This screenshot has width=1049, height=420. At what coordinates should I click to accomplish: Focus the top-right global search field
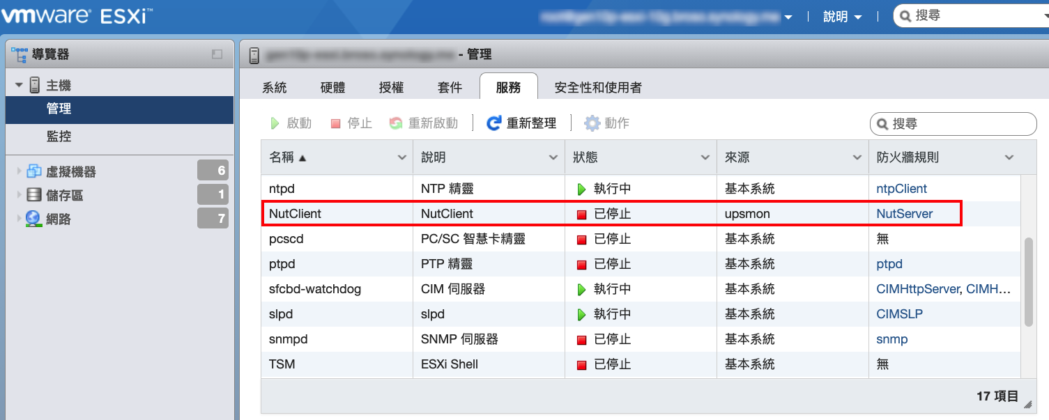pyautogui.click(x=972, y=16)
